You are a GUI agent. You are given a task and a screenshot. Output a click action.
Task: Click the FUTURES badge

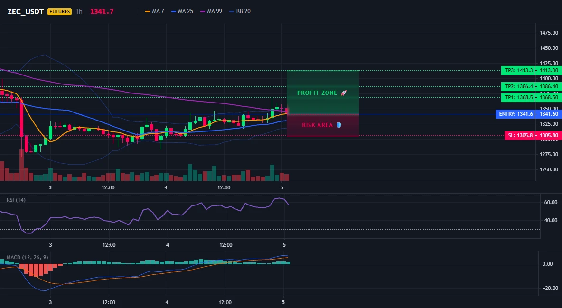59,11
